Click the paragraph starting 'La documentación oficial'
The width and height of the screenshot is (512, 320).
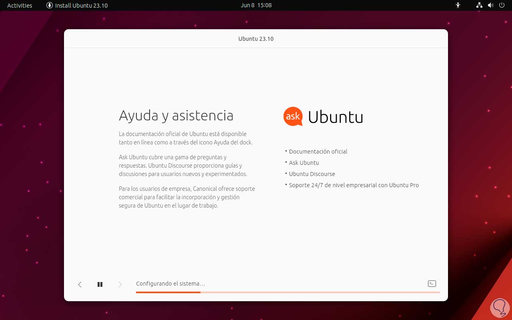186,138
